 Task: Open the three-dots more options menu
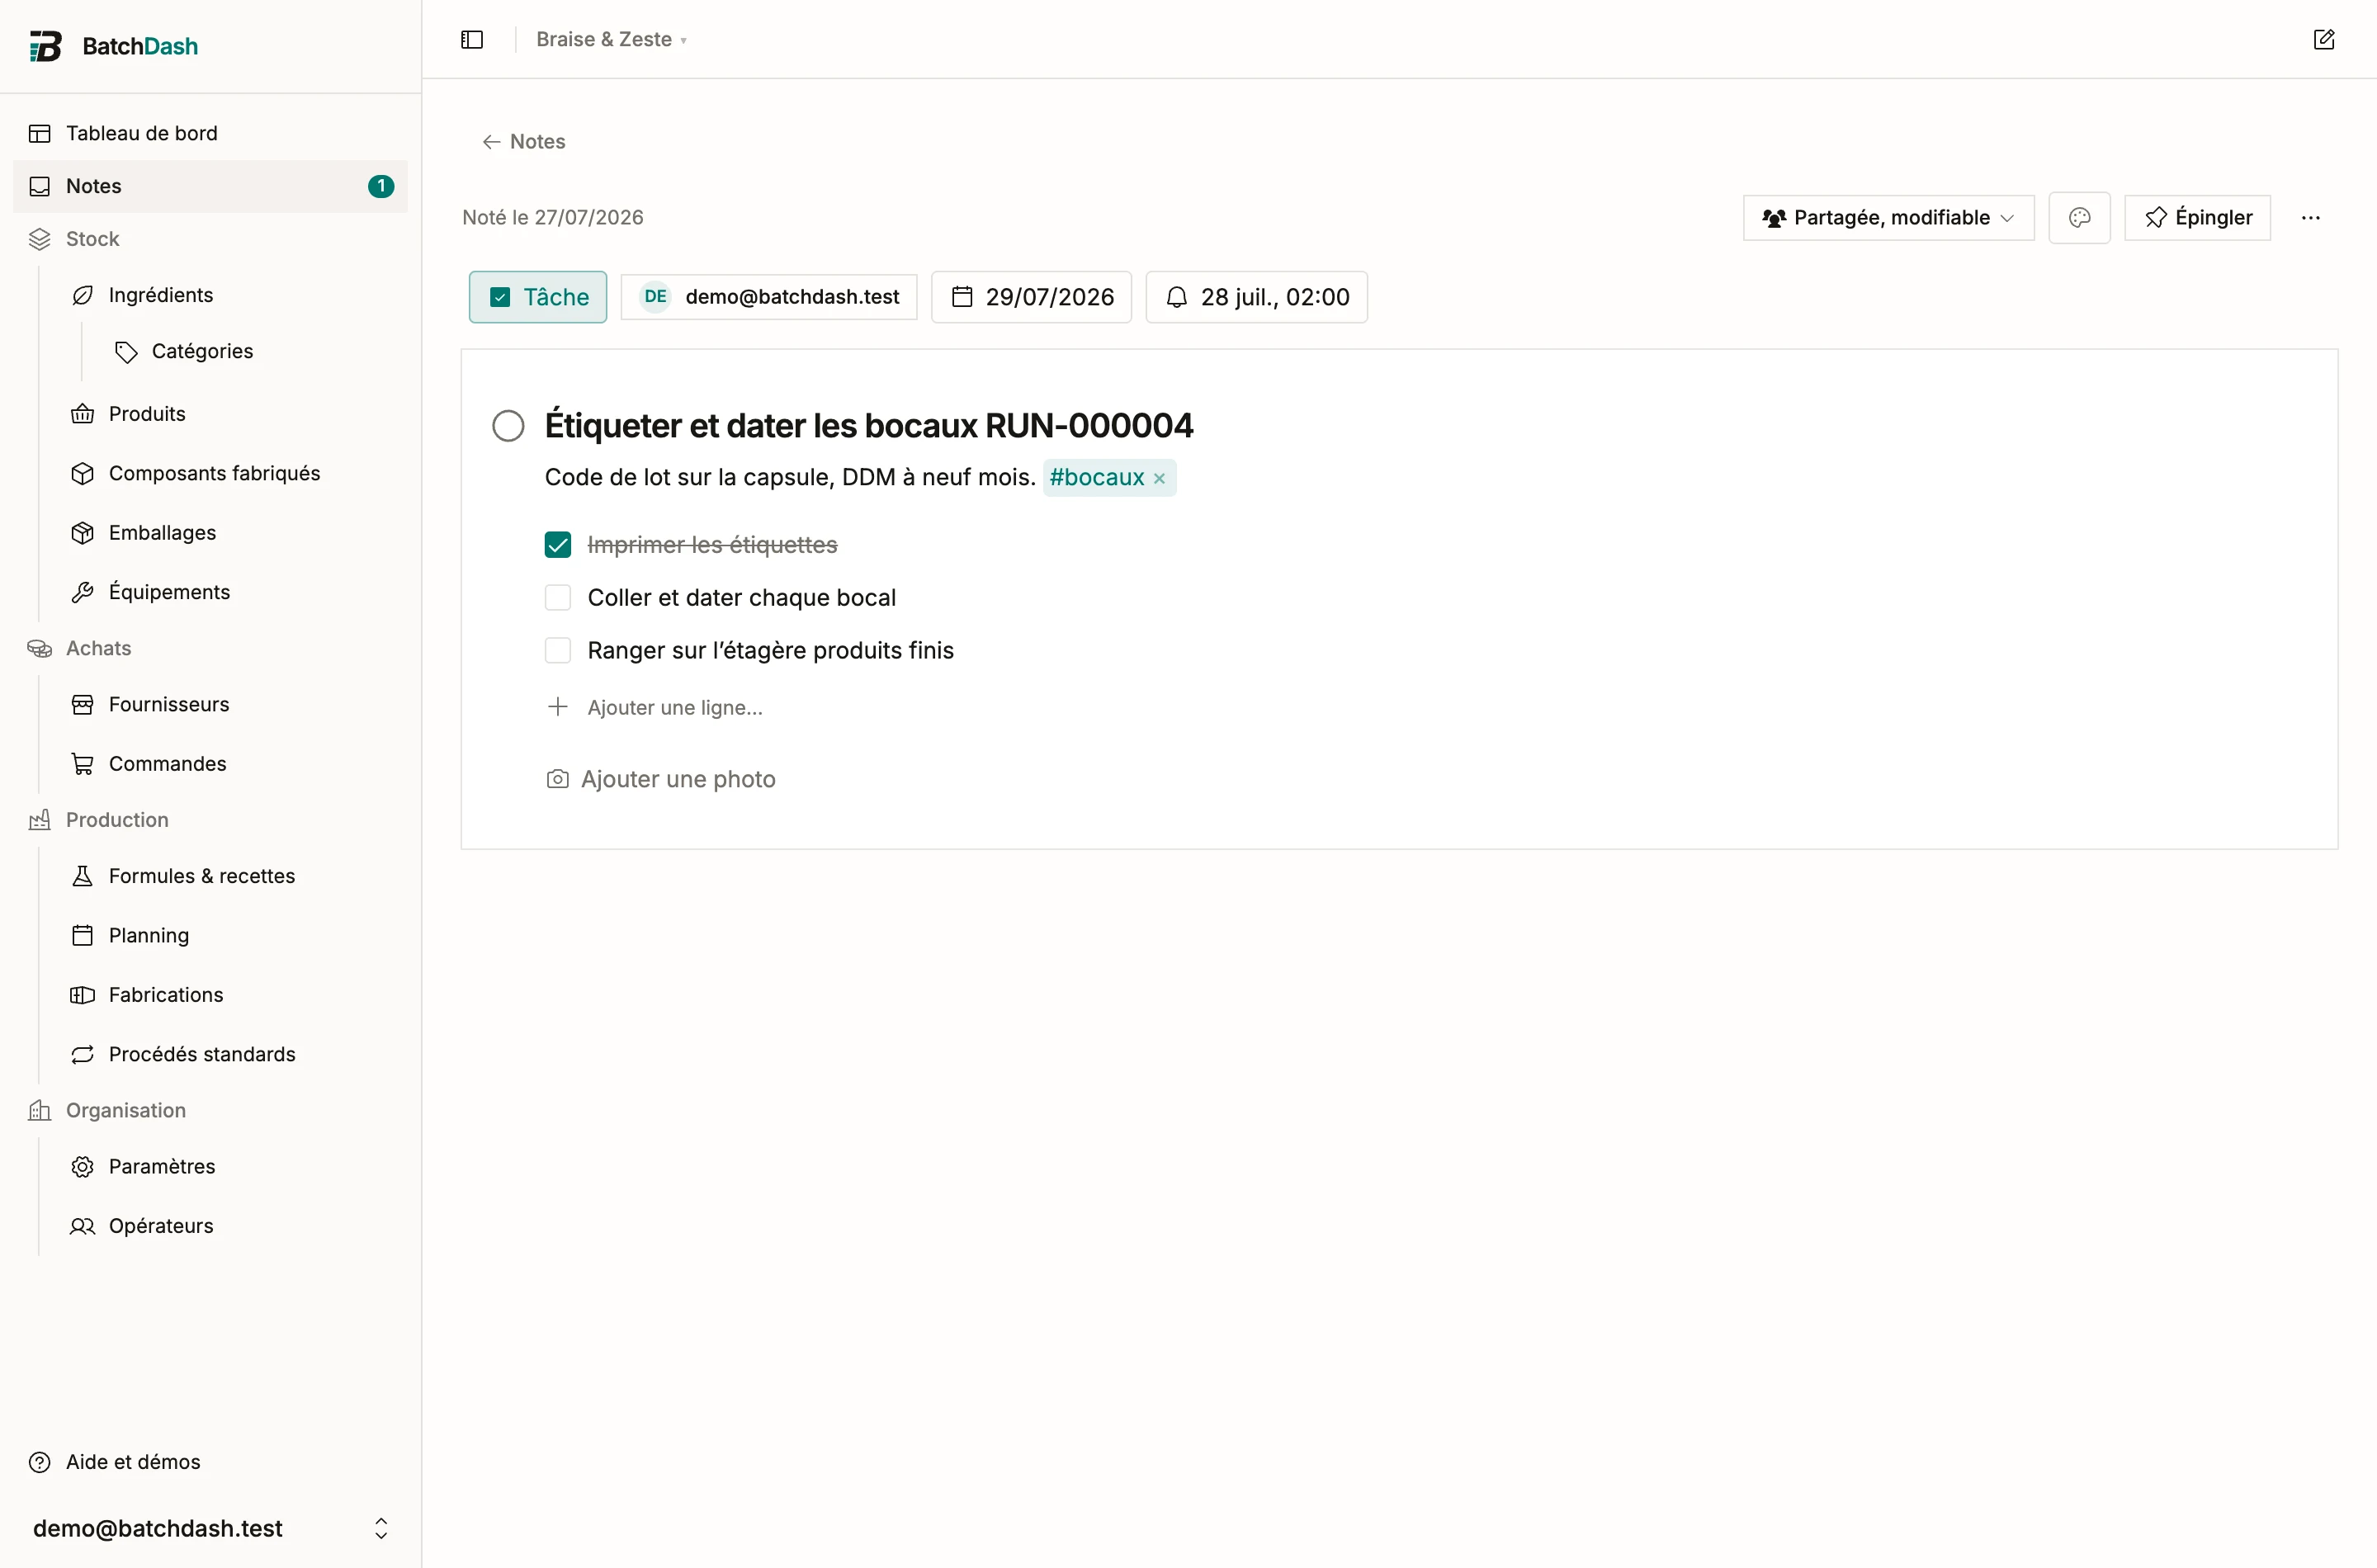[x=2310, y=217]
